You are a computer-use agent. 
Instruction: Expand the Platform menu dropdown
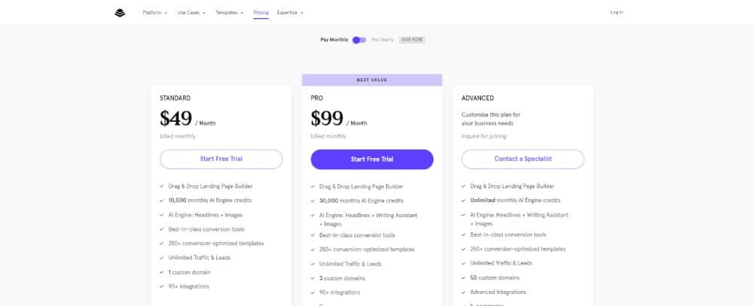point(154,13)
